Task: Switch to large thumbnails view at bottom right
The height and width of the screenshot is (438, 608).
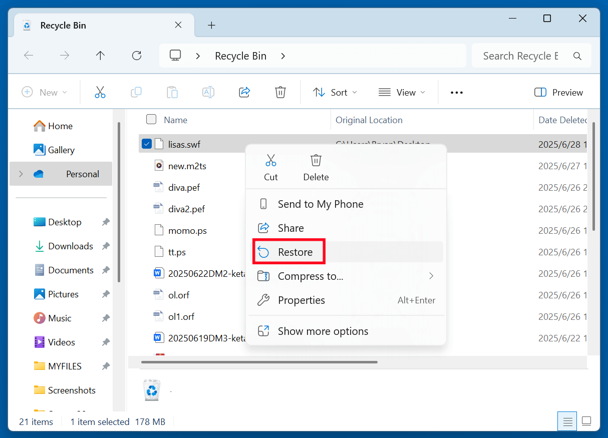Action: pos(586,421)
